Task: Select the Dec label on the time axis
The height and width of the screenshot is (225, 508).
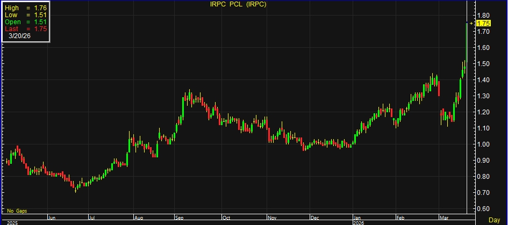Action: pyautogui.click(x=314, y=217)
